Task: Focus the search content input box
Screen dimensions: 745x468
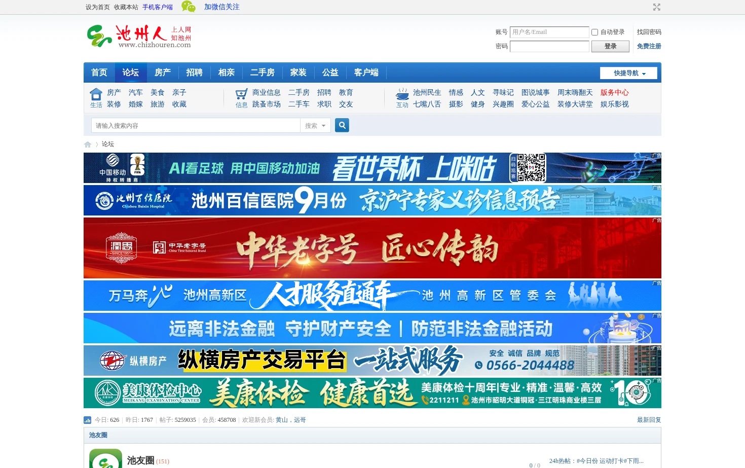Action: (x=196, y=126)
